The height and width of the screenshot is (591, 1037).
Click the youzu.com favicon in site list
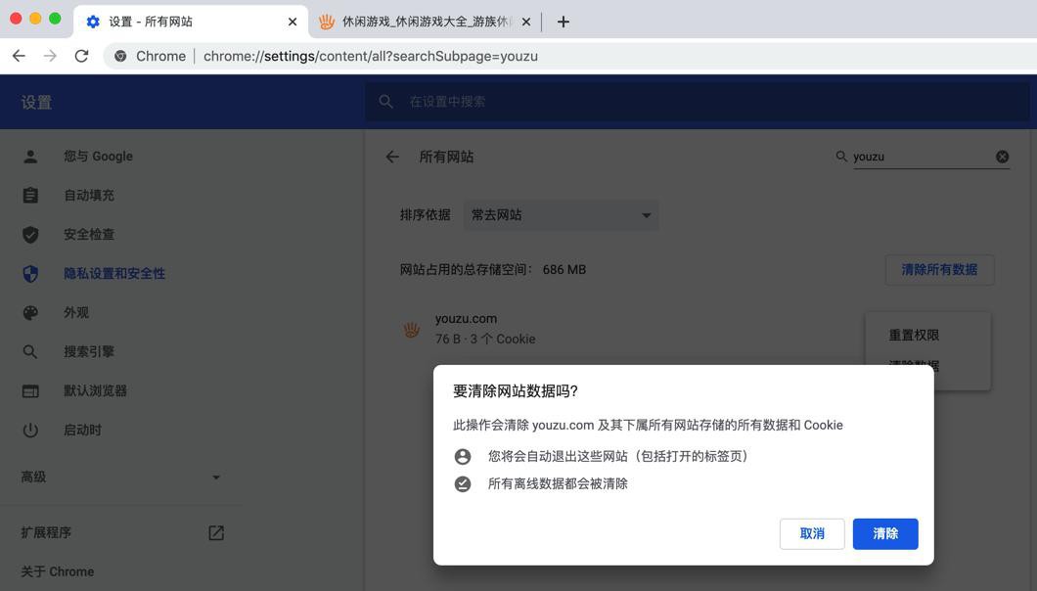(x=411, y=329)
